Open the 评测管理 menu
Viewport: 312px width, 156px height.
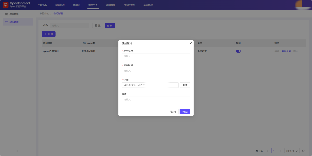tap(111, 5)
